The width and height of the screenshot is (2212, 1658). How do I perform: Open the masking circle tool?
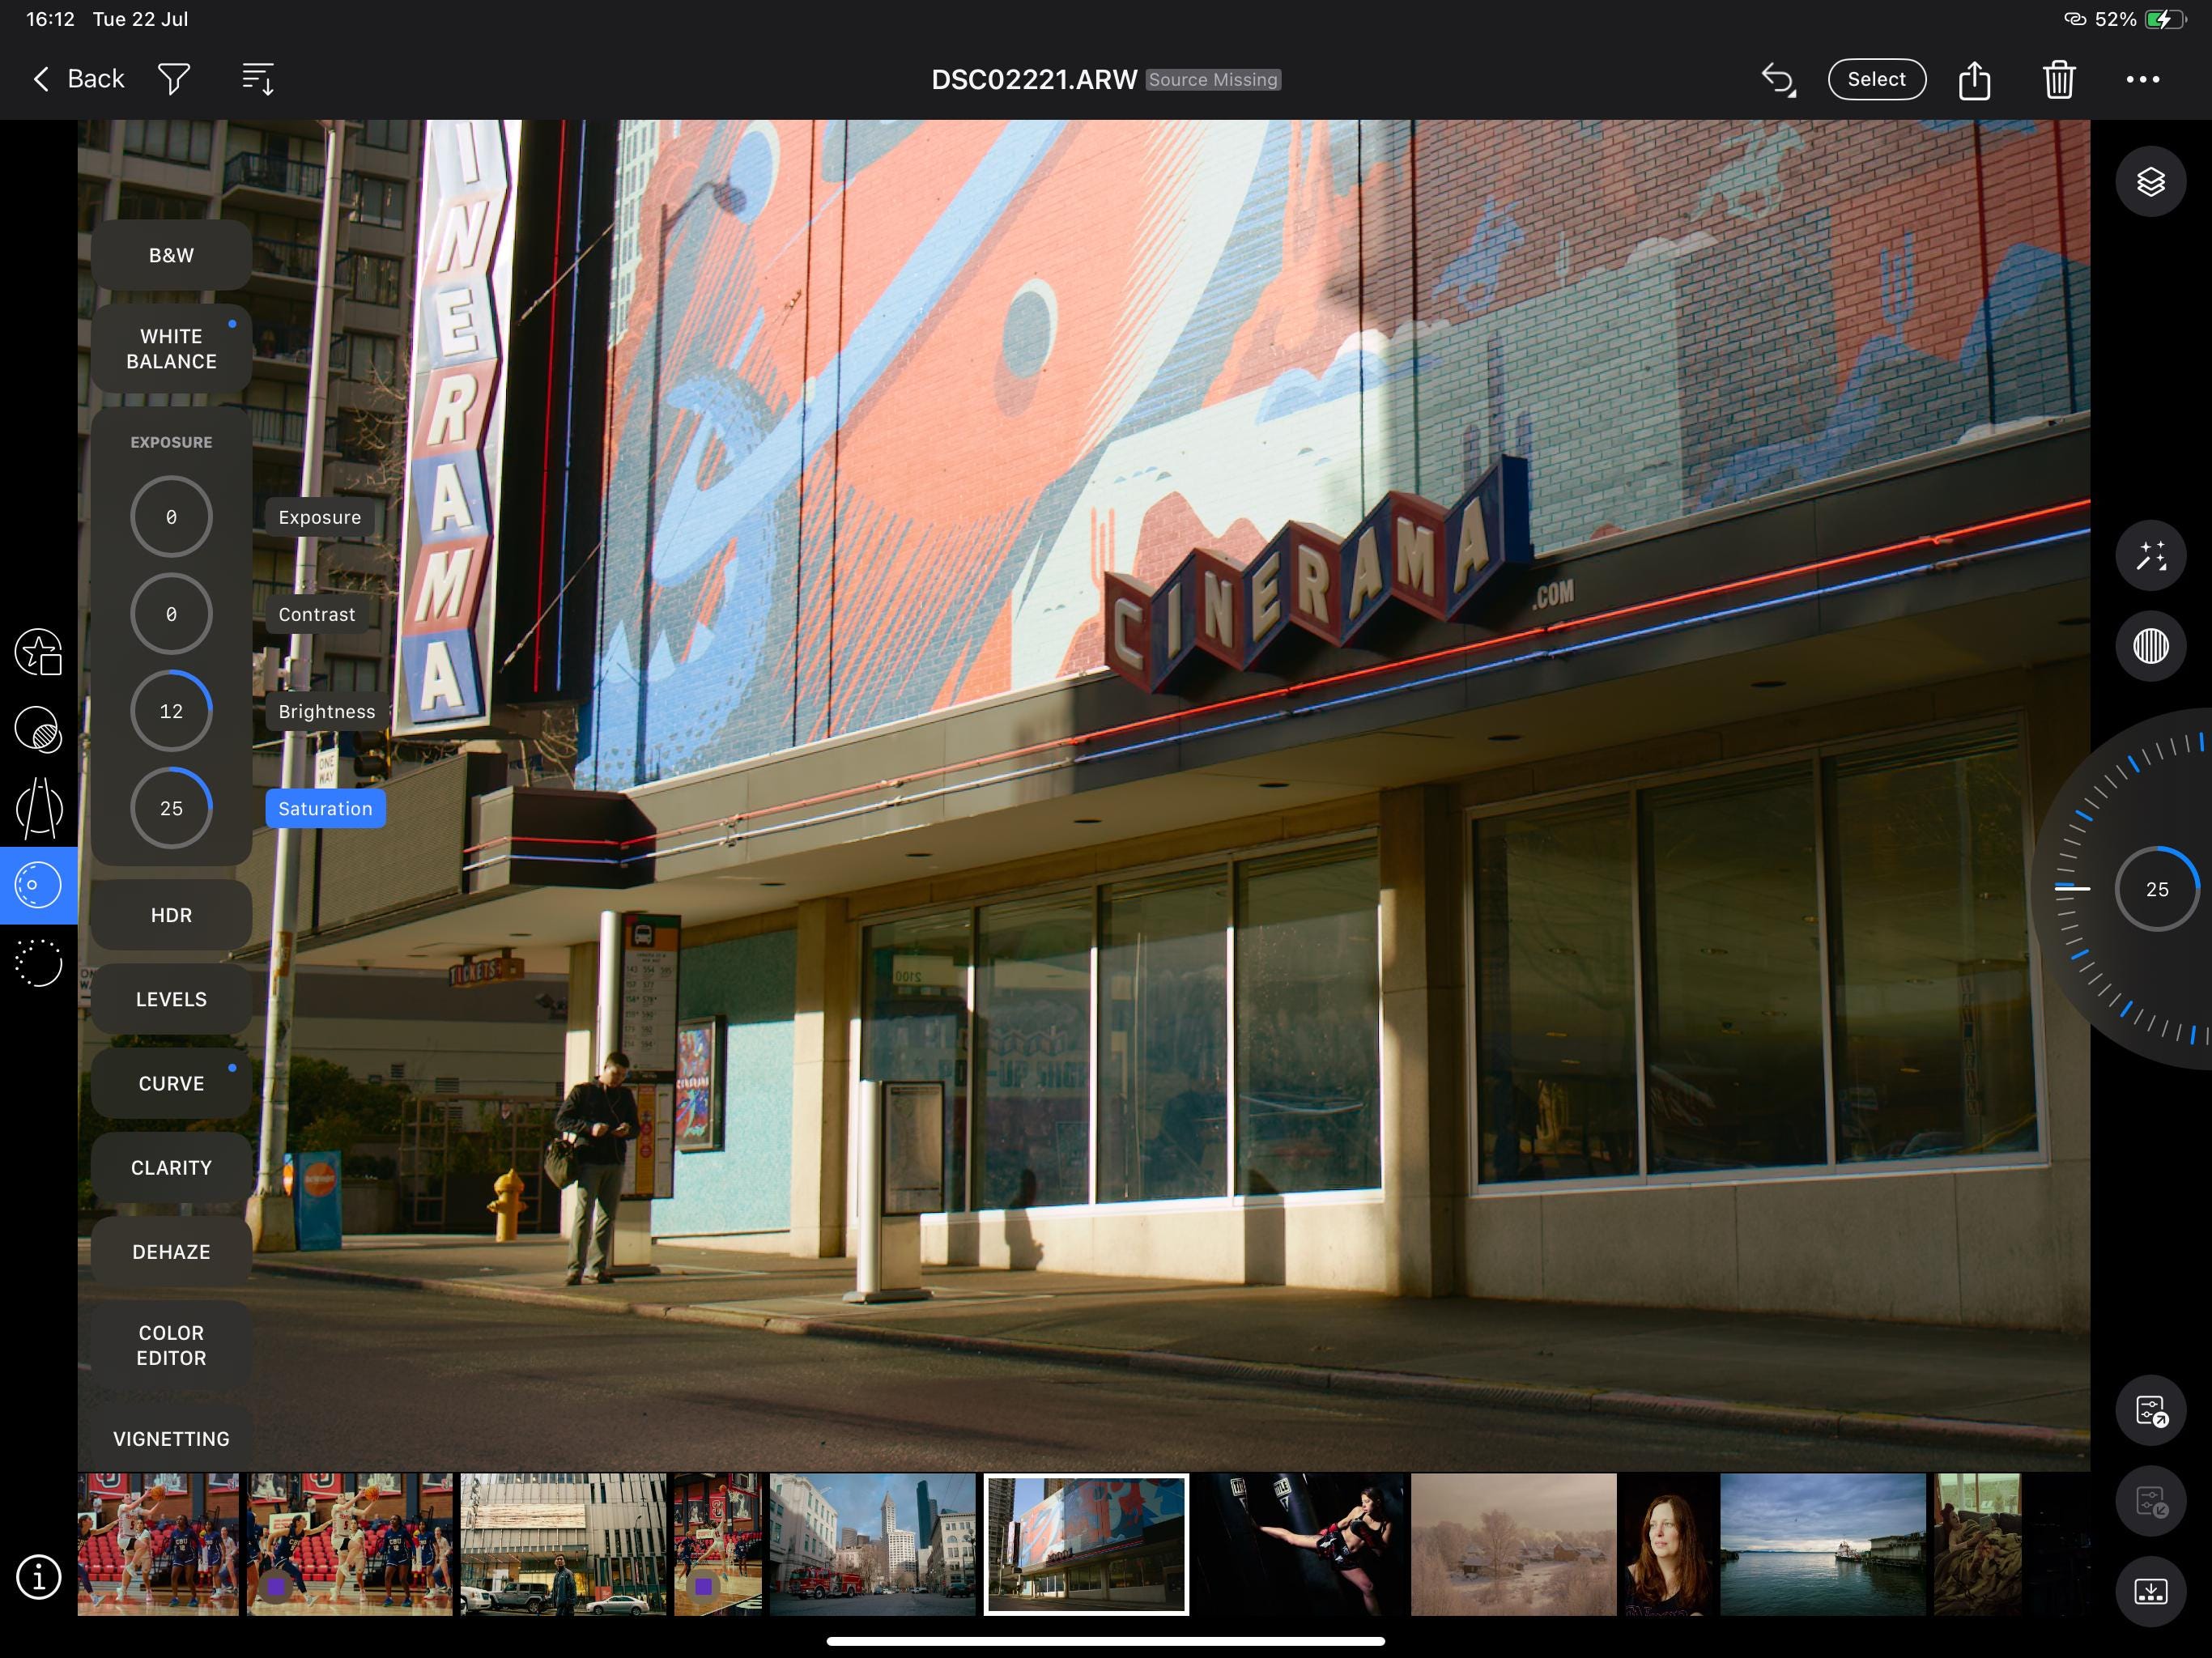pos(39,729)
